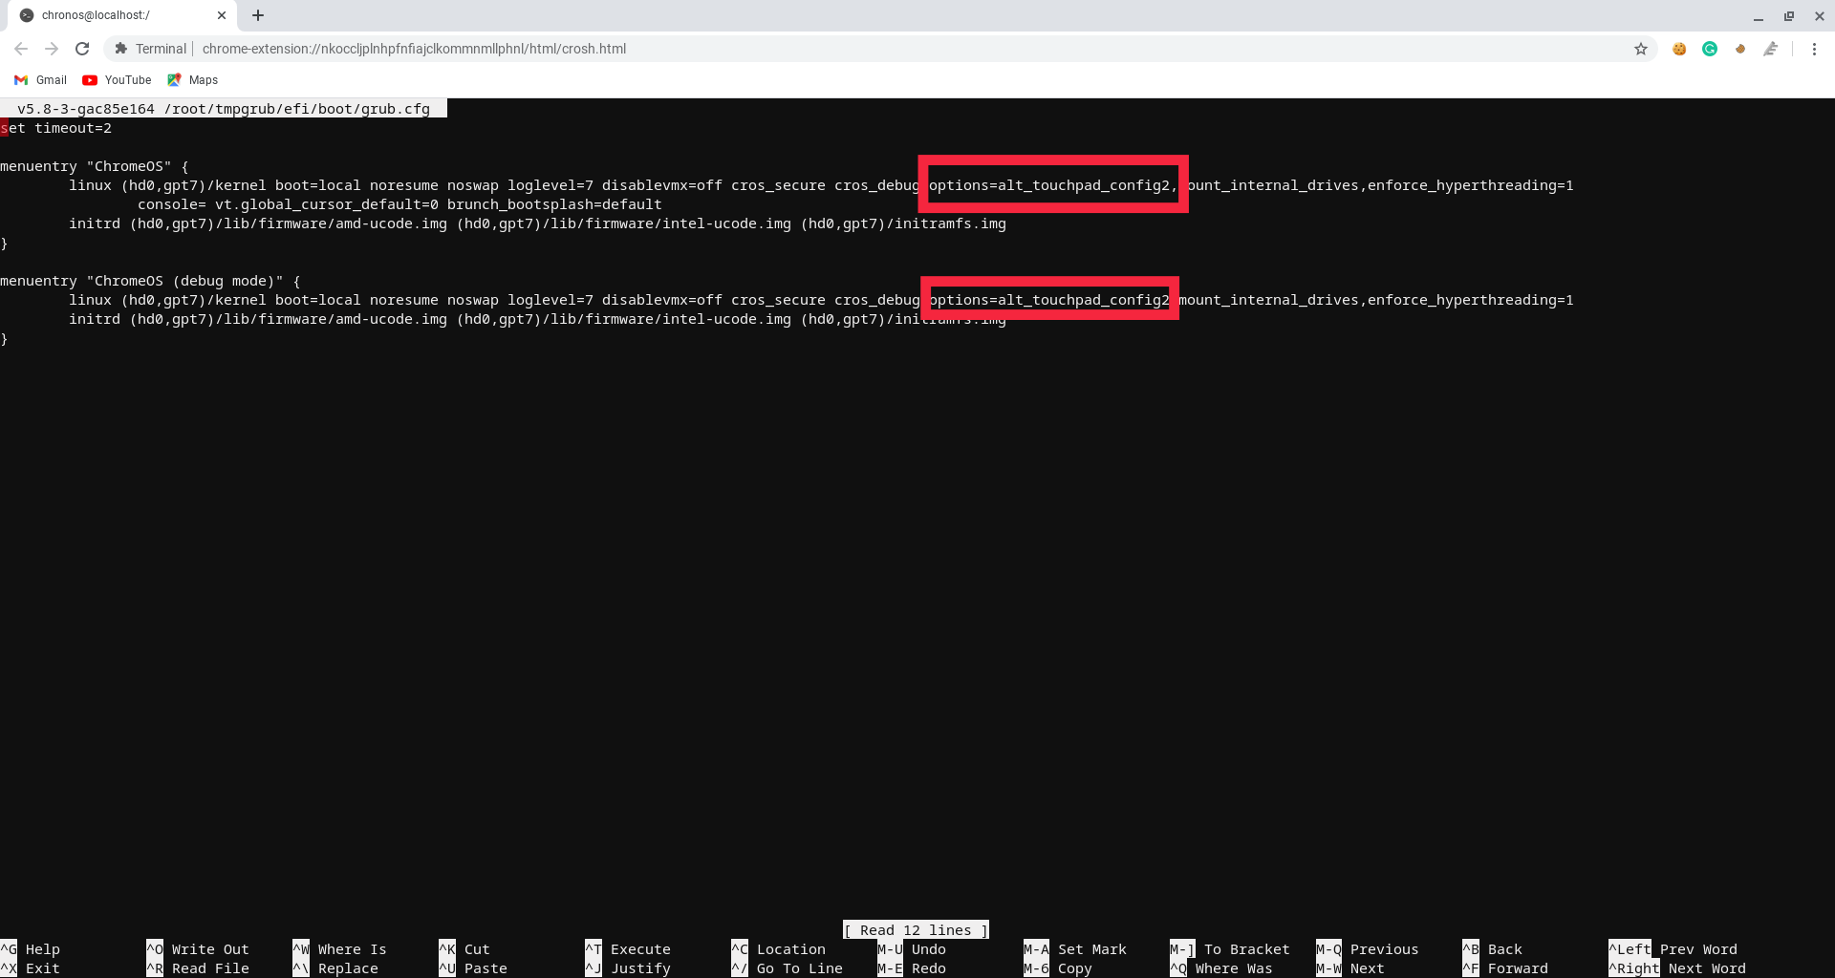Click the address bar URL field
Image resolution: width=1835 pixels, height=978 pixels.
coord(414,49)
